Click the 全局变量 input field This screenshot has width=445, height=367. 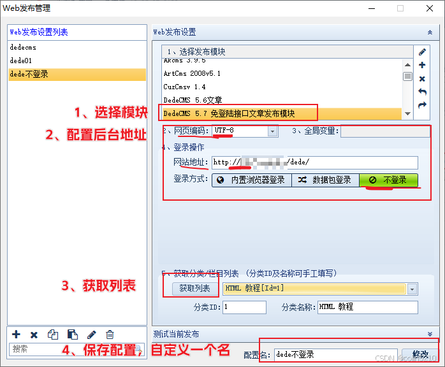(385, 131)
